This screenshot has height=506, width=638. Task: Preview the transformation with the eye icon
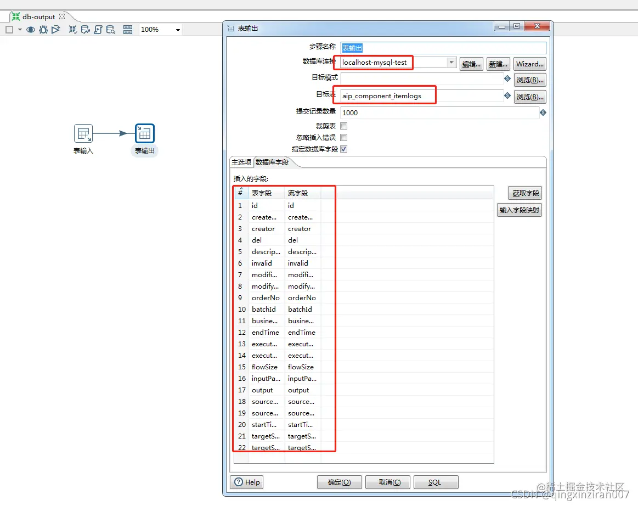point(31,29)
